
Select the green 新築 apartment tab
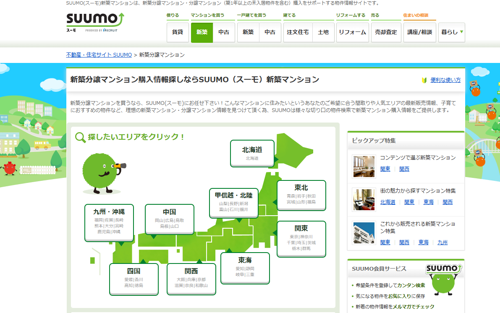click(x=202, y=32)
